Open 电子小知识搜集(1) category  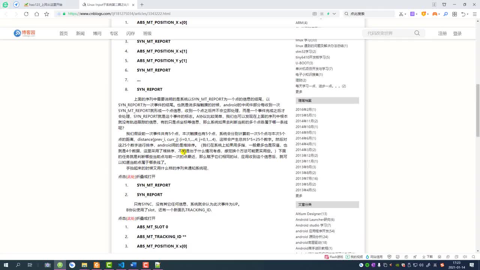[x=309, y=75]
